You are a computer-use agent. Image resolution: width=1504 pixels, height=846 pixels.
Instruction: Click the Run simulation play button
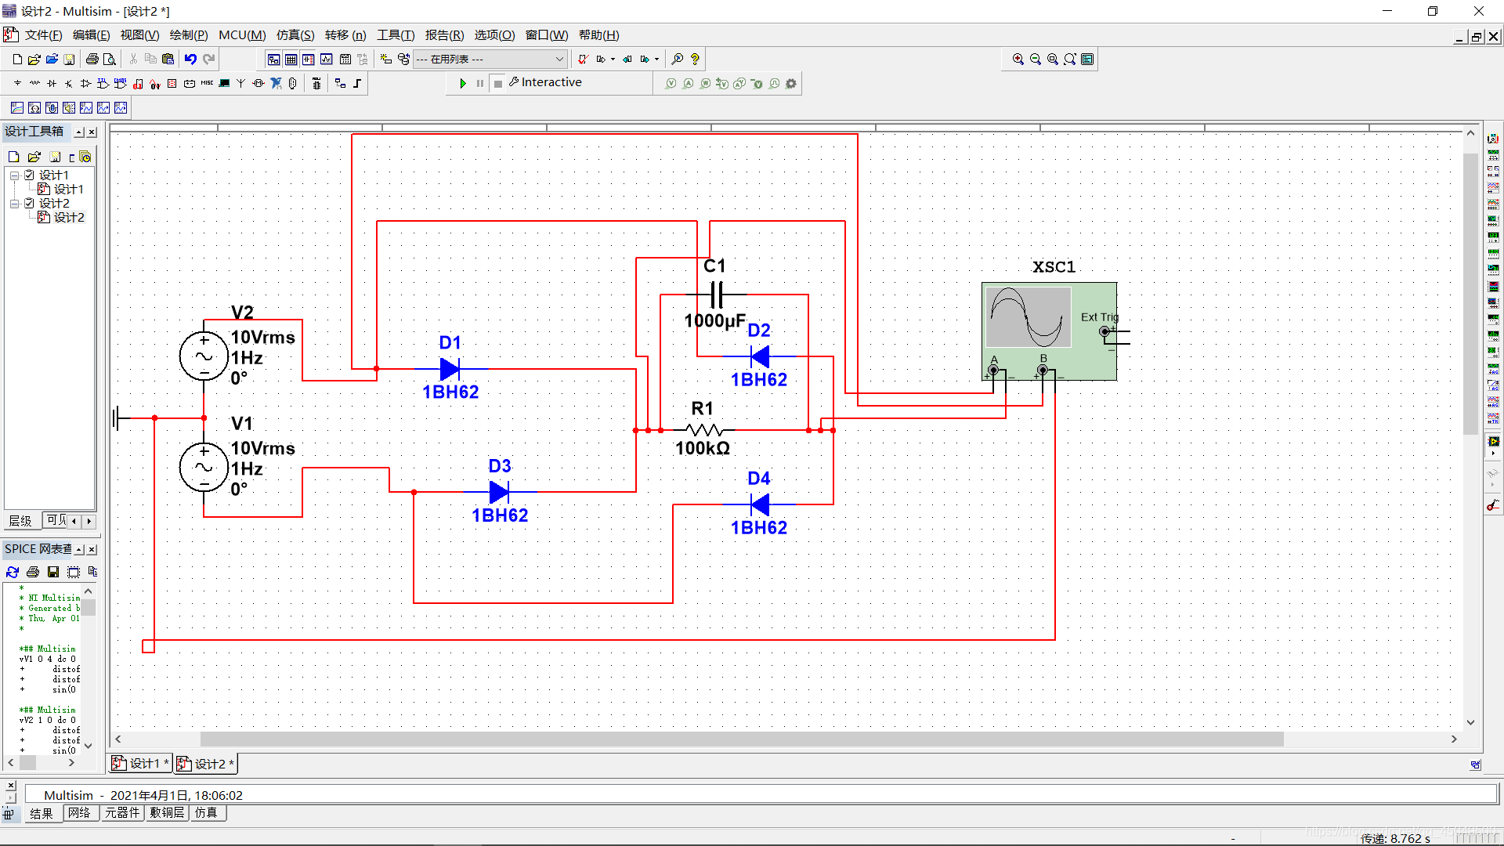point(463,83)
